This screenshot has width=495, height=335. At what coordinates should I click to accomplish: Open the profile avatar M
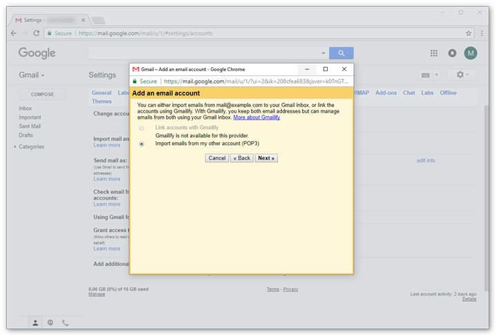tap(471, 53)
